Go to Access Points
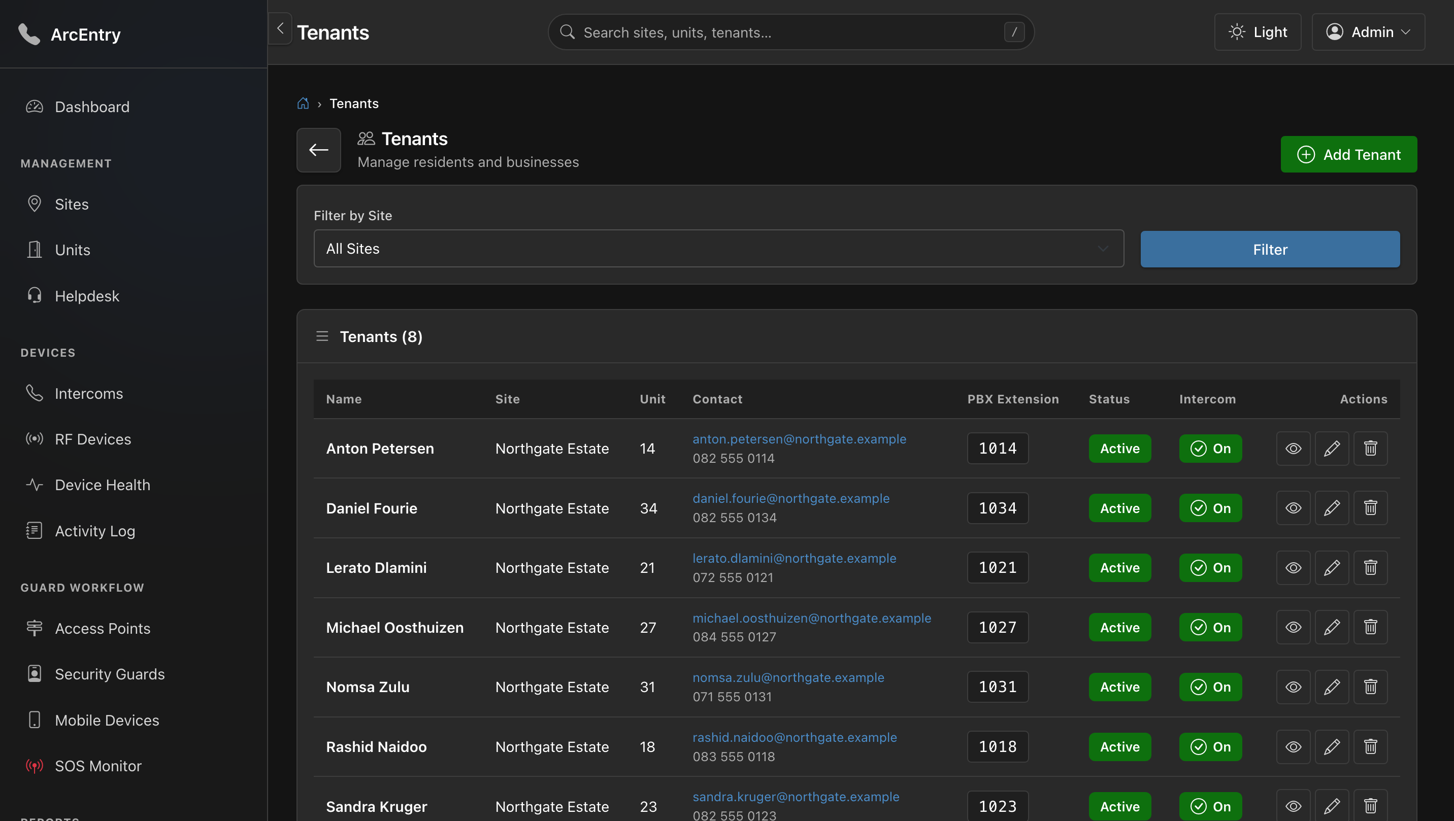The image size is (1454, 821). pyautogui.click(x=133, y=628)
